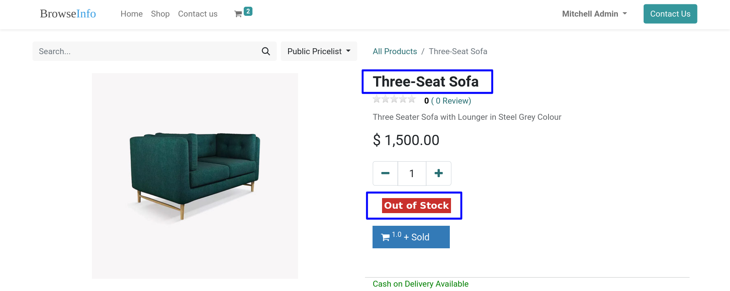Viewport: 730px width, 291px height.
Task: Open the Contact us nav link
Action: (x=198, y=14)
